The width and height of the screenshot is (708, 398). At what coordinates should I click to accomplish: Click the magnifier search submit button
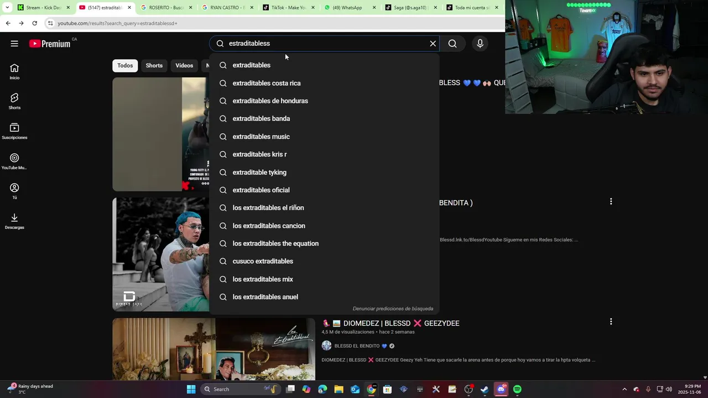pyautogui.click(x=452, y=44)
